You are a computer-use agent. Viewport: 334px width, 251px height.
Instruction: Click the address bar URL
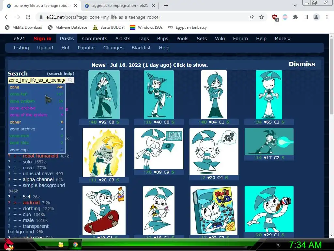pos(104,17)
